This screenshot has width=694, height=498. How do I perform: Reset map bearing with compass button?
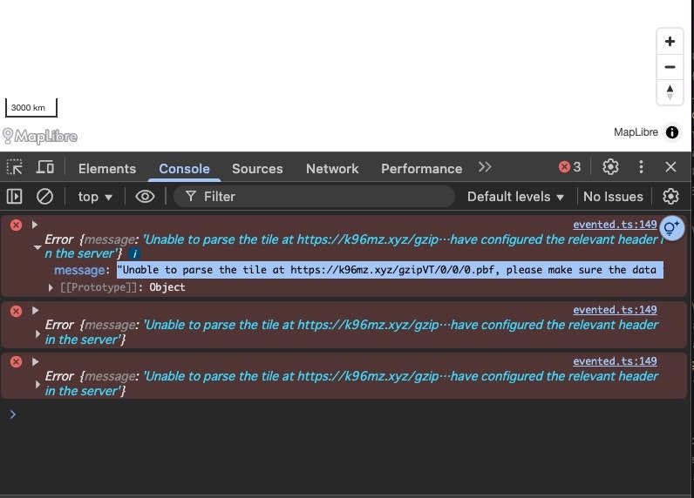coord(670,92)
